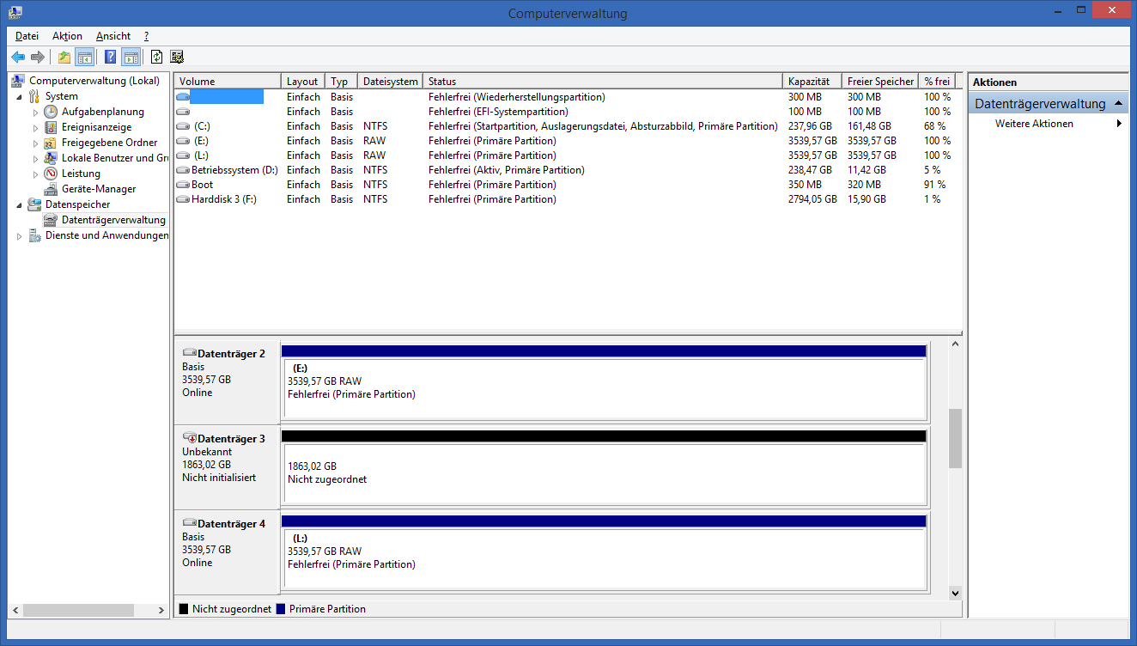Click the Datenspeicher storage icon
This screenshot has width=1137, height=646.
coord(34,204)
